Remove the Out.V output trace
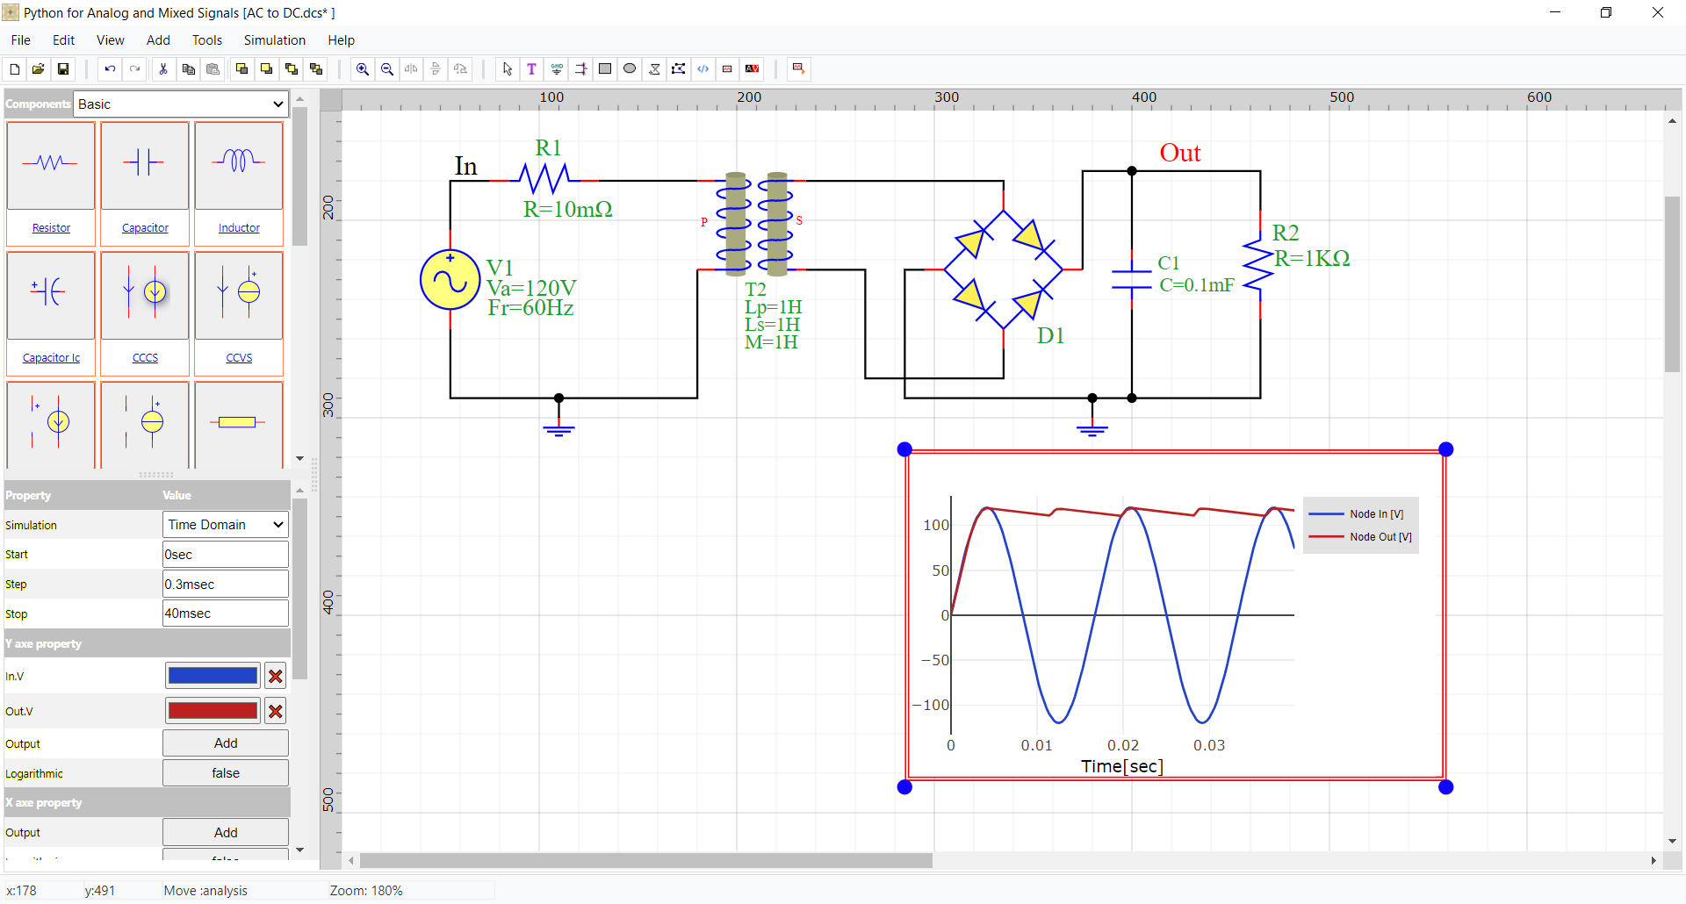1686x904 pixels. [276, 711]
